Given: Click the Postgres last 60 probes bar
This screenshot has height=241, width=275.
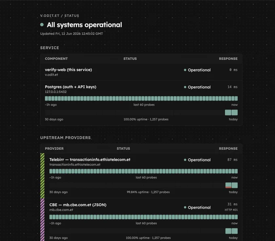Looking at the screenshot, I should point(142,98).
